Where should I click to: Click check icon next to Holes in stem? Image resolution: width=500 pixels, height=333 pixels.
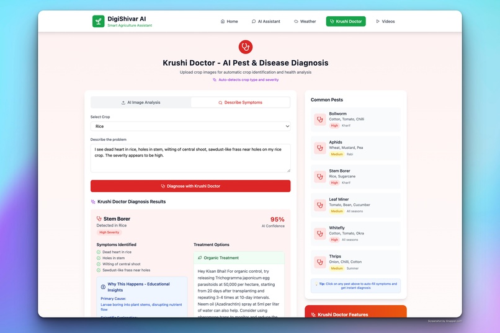pos(99,258)
